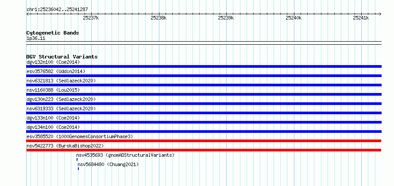
Task: Click the 25241k ruler label
Action: pyautogui.click(x=361, y=18)
